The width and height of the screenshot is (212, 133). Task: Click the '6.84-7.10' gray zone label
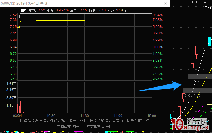pos(193,95)
